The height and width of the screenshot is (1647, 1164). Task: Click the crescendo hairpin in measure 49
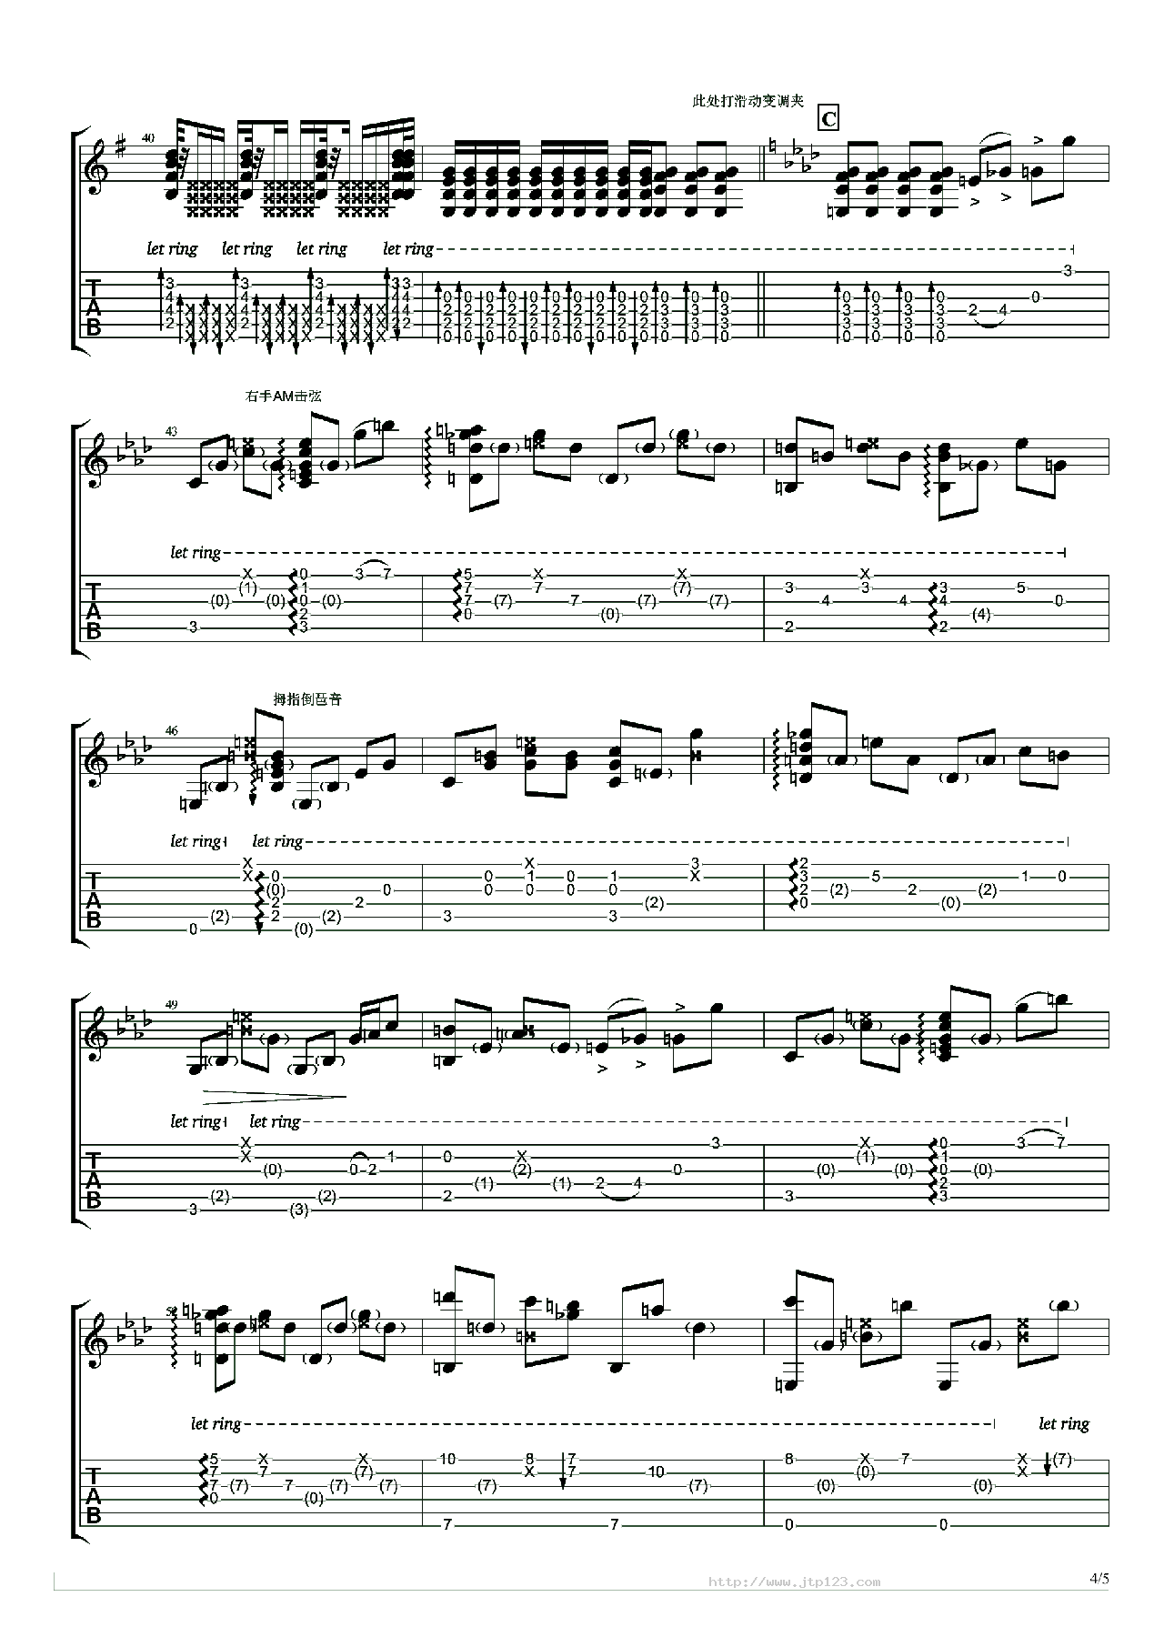[x=274, y=1097]
